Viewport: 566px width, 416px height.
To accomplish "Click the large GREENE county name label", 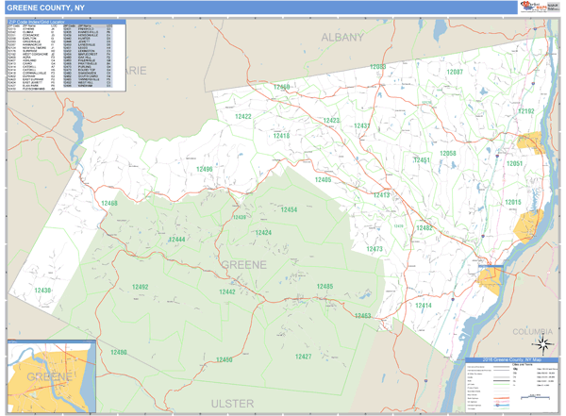I will 243,265.
